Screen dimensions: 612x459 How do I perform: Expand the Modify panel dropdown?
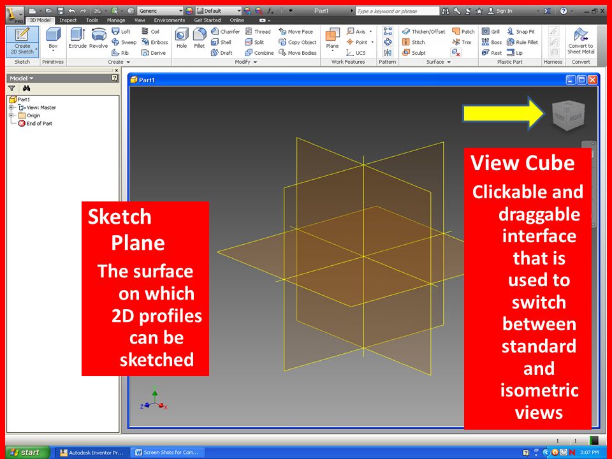pos(246,62)
